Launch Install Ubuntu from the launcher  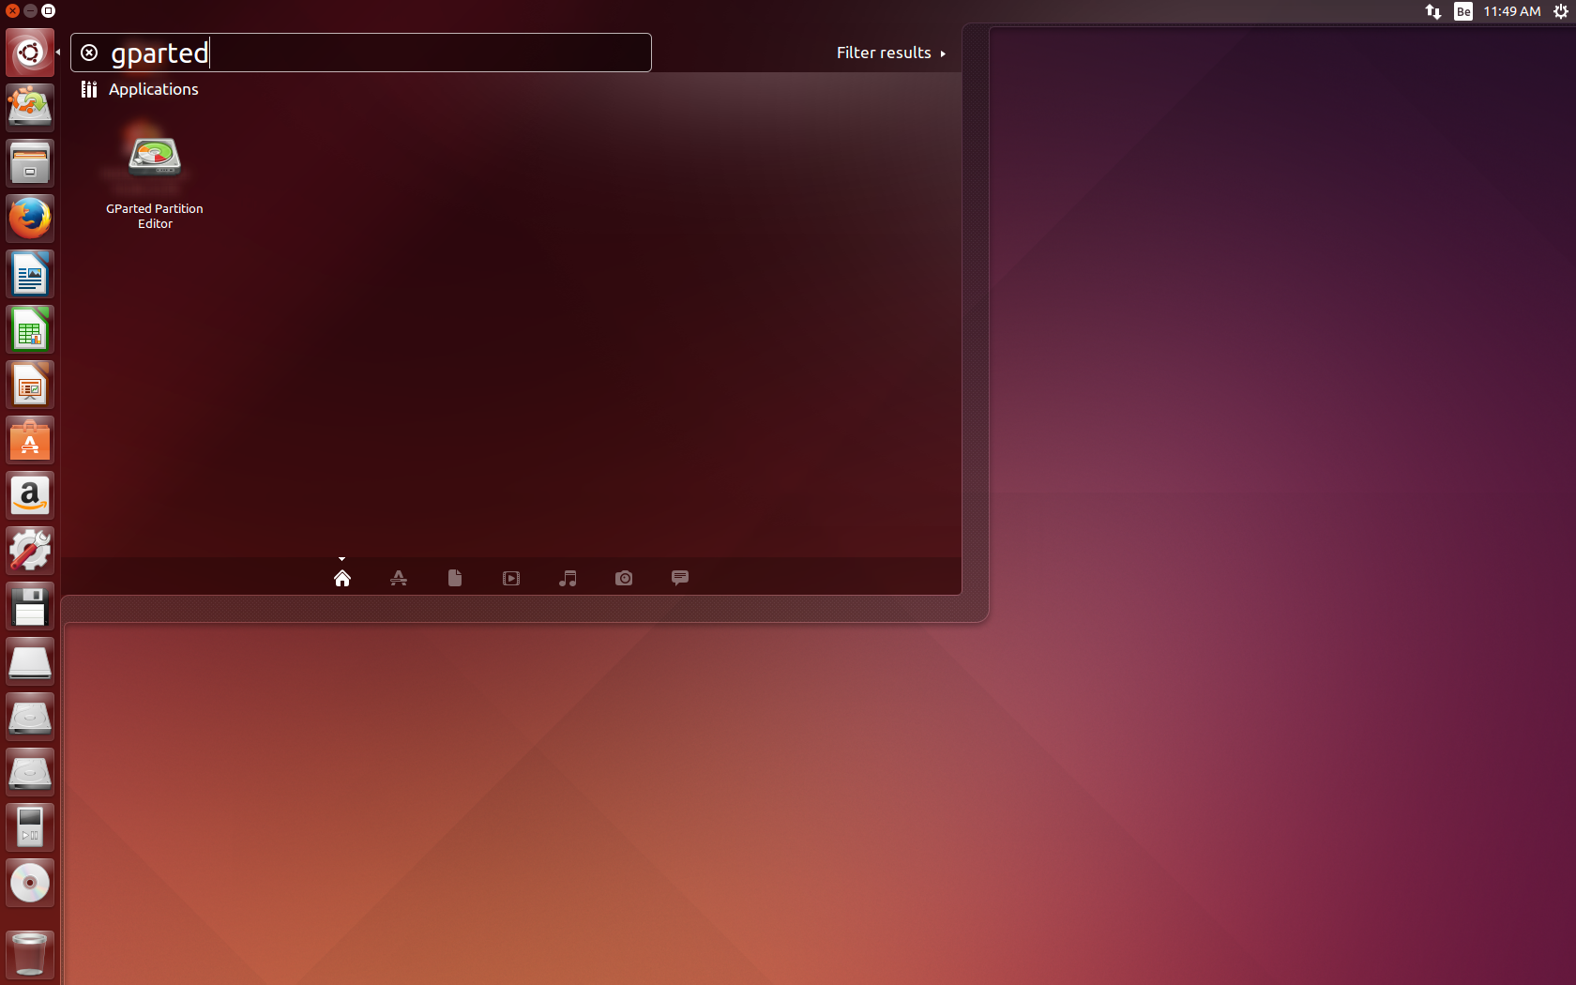pos(30,107)
